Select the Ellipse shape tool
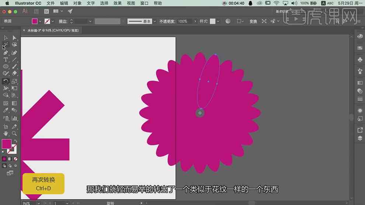Screen dimensions: 365x205 6,67
